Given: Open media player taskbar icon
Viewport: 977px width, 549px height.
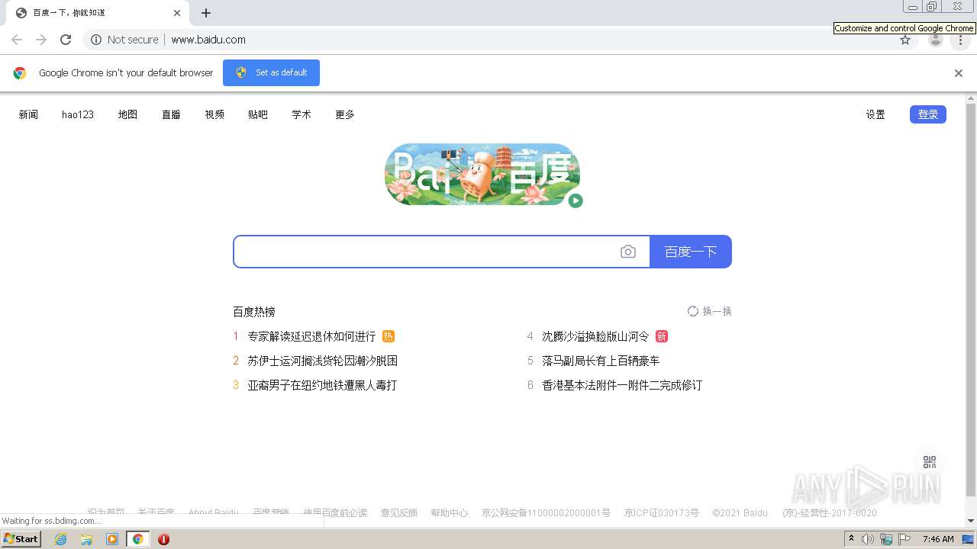Looking at the screenshot, I should [x=112, y=539].
